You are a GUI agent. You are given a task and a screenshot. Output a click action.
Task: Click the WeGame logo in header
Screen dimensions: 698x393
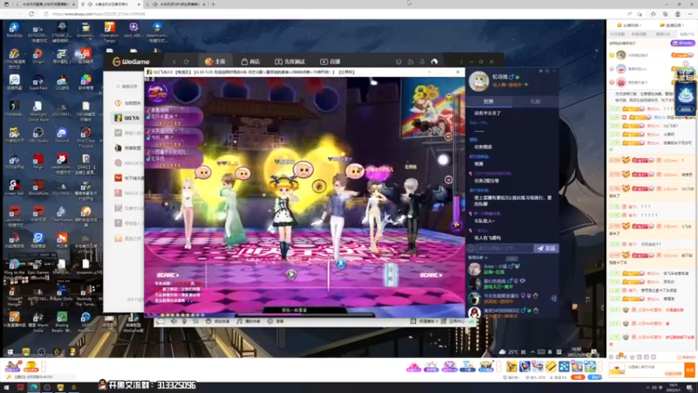click(x=131, y=61)
